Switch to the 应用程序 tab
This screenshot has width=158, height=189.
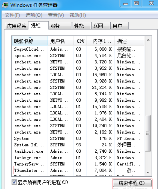(x=16, y=26)
